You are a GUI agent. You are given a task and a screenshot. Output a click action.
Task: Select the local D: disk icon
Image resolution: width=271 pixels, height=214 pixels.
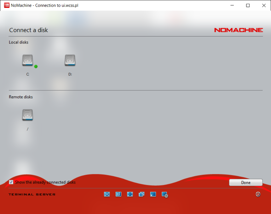point(70,60)
